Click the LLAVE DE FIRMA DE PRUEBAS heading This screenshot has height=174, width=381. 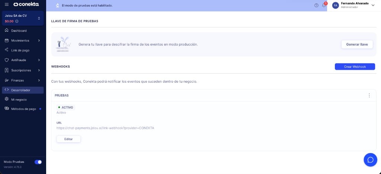pyautogui.click(x=74, y=21)
